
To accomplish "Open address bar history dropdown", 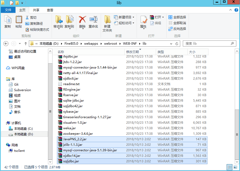I will point(171,44).
